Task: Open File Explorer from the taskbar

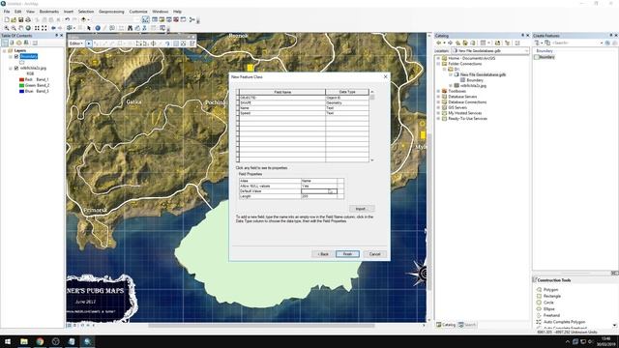Action: 24,341
